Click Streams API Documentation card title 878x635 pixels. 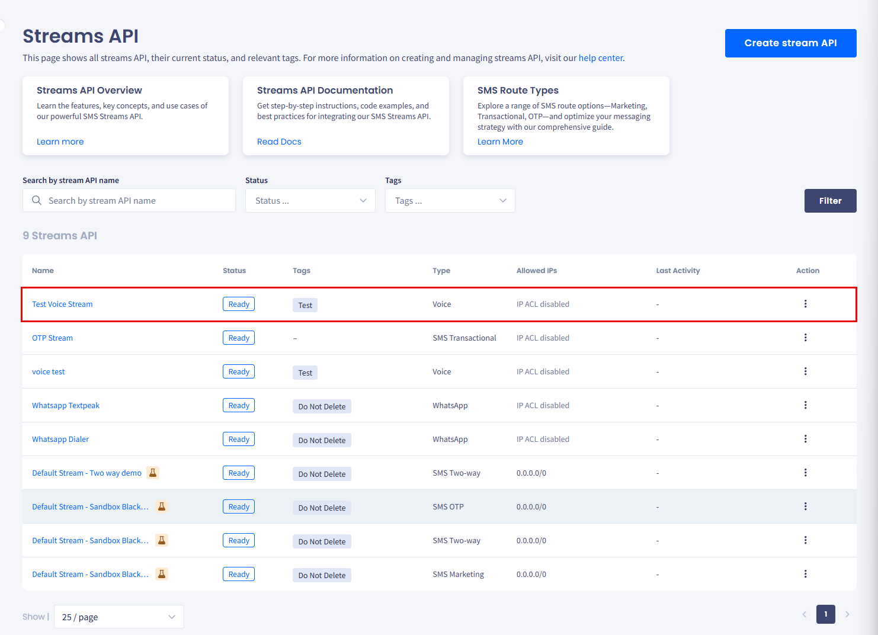coord(325,90)
